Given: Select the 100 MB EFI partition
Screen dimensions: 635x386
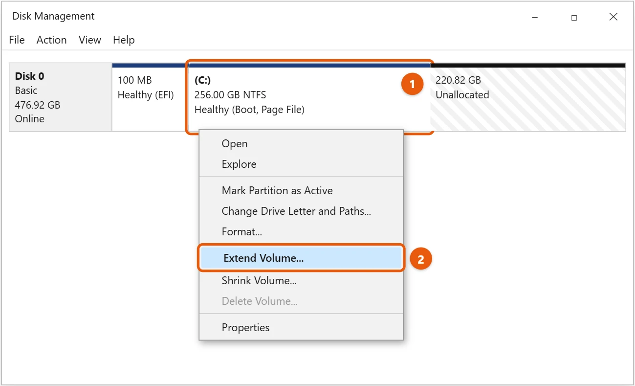Looking at the screenshot, I should pyautogui.click(x=150, y=97).
